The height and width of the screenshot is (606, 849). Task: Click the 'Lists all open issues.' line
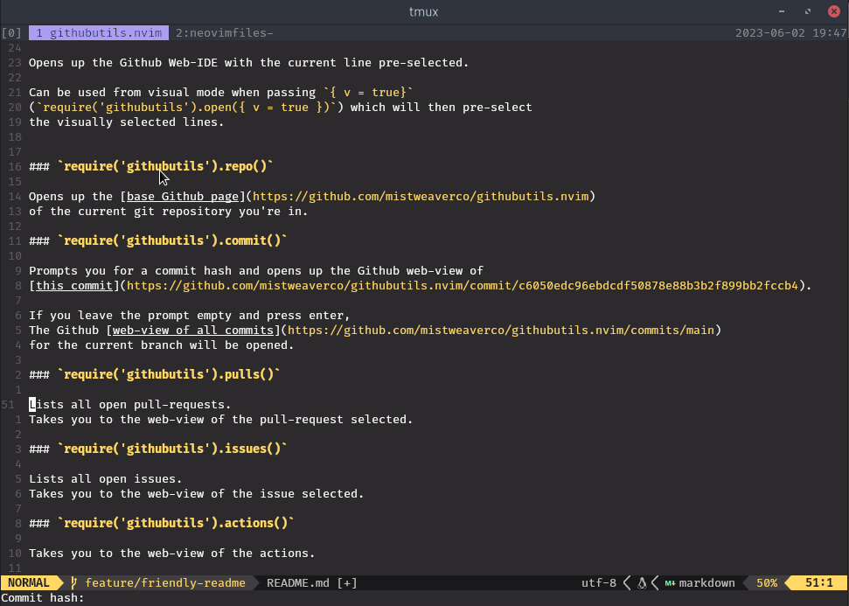point(106,478)
